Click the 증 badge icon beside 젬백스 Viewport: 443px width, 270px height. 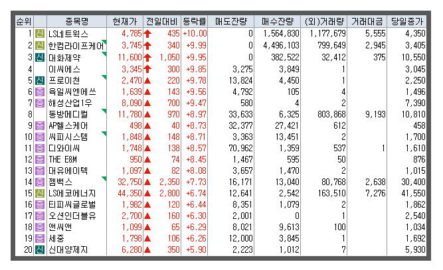[40, 182]
